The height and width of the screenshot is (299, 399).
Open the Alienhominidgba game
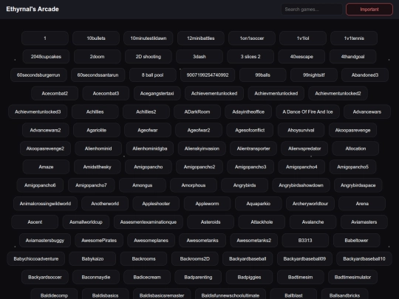click(150, 148)
